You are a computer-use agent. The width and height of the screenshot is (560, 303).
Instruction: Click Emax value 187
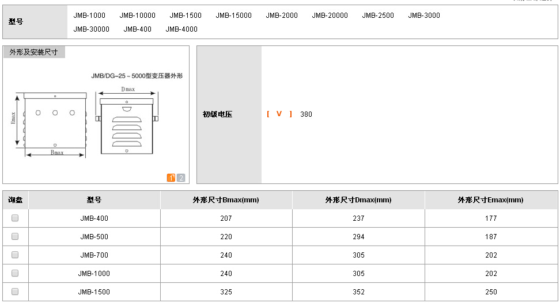coord(491,237)
